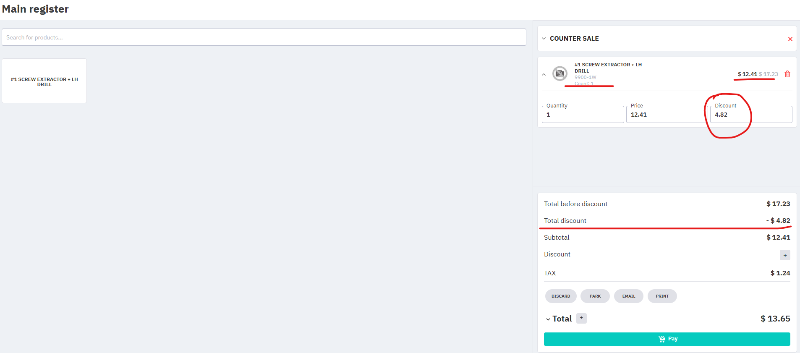
Task: Collapse the line item details chevron
Action: pyautogui.click(x=544, y=74)
